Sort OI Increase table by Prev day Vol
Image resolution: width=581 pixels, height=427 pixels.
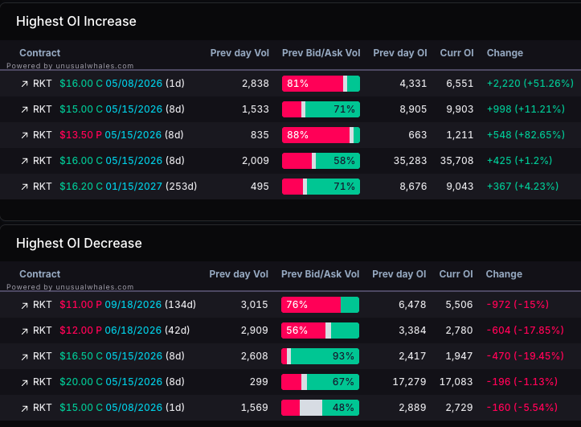[x=239, y=53]
